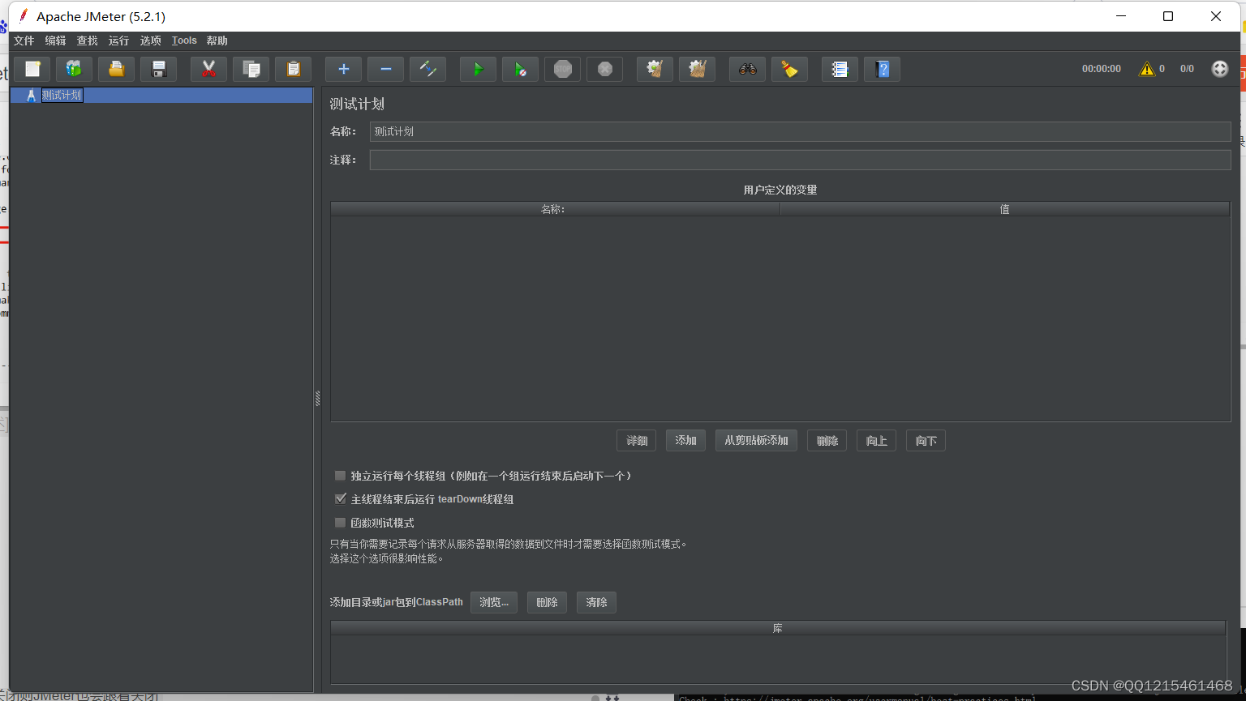Open the 帮助 menu
Image resolution: width=1246 pixels, height=701 pixels.
click(x=217, y=41)
